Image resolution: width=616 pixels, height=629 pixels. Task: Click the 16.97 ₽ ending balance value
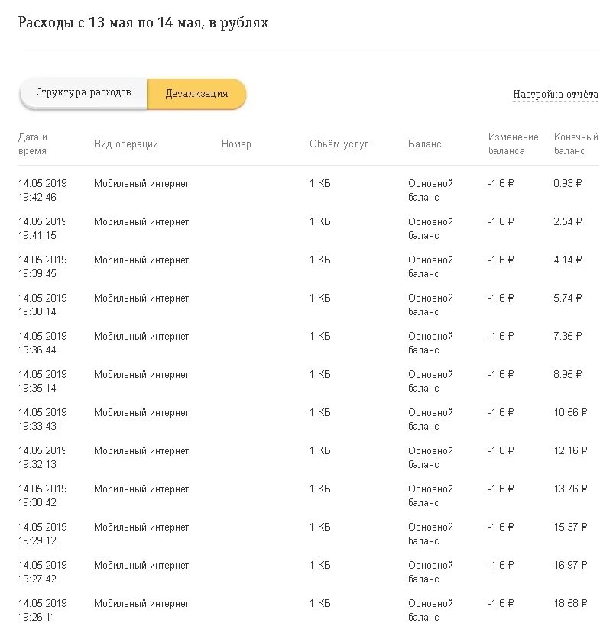tap(571, 565)
